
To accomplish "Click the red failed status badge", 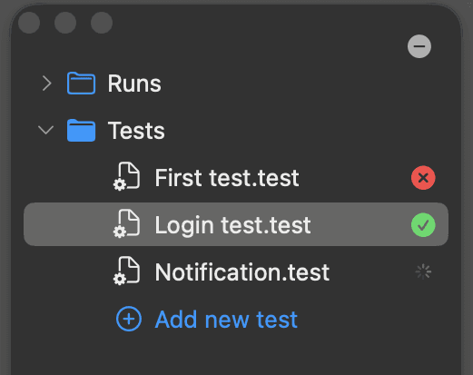I will tap(423, 178).
